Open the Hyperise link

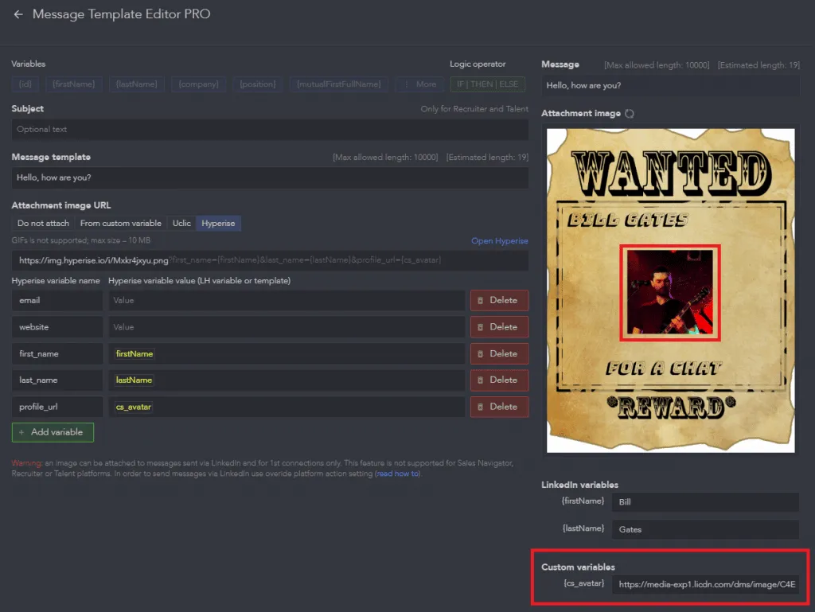click(500, 241)
